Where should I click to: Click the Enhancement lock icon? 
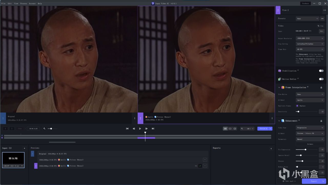[321, 121]
